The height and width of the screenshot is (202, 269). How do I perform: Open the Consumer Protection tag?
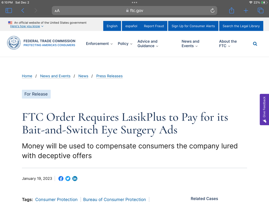point(56,199)
